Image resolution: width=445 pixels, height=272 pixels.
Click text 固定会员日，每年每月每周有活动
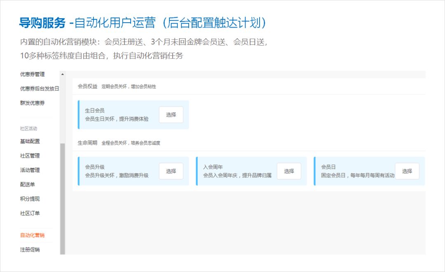coord(358,175)
